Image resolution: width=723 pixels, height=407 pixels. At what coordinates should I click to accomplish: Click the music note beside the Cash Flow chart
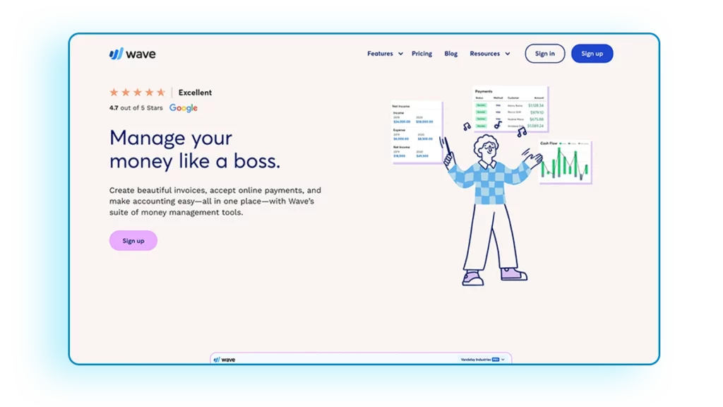click(x=522, y=131)
